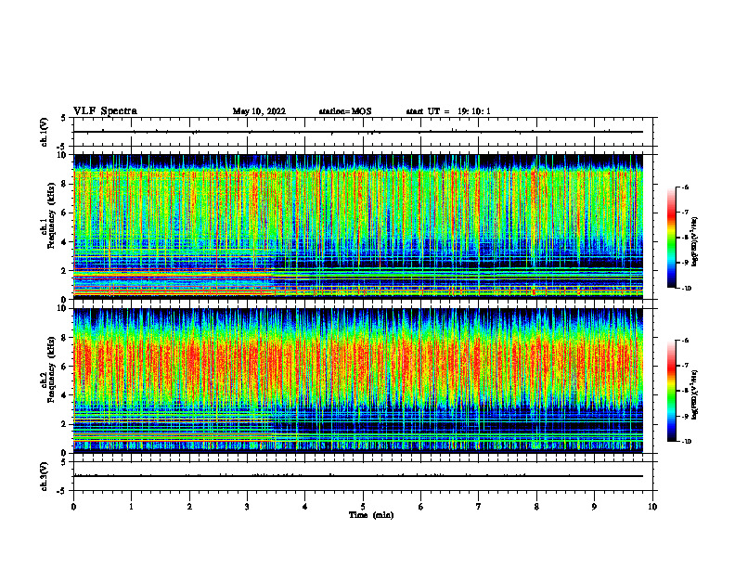Click the "ch.1(V)" axis label of top strip

[45, 132]
